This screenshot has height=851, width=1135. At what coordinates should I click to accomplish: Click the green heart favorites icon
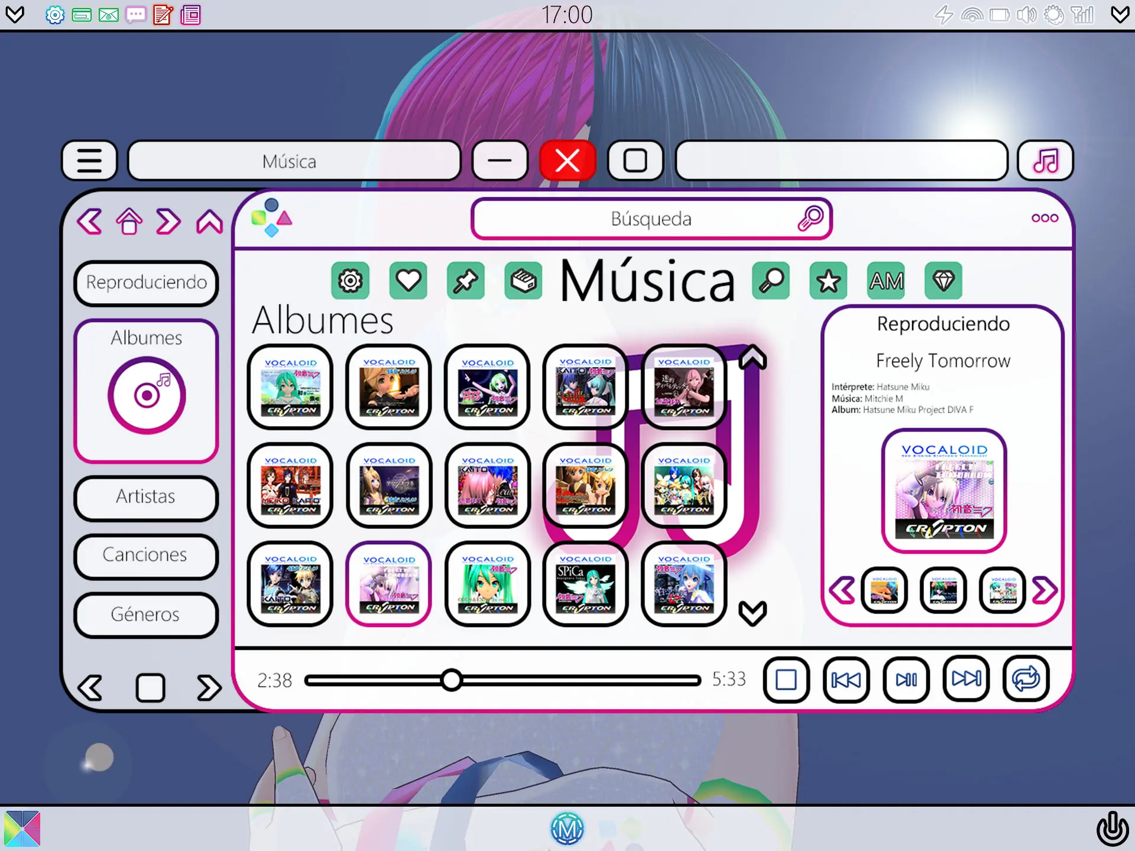pyautogui.click(x=408, y=281)
